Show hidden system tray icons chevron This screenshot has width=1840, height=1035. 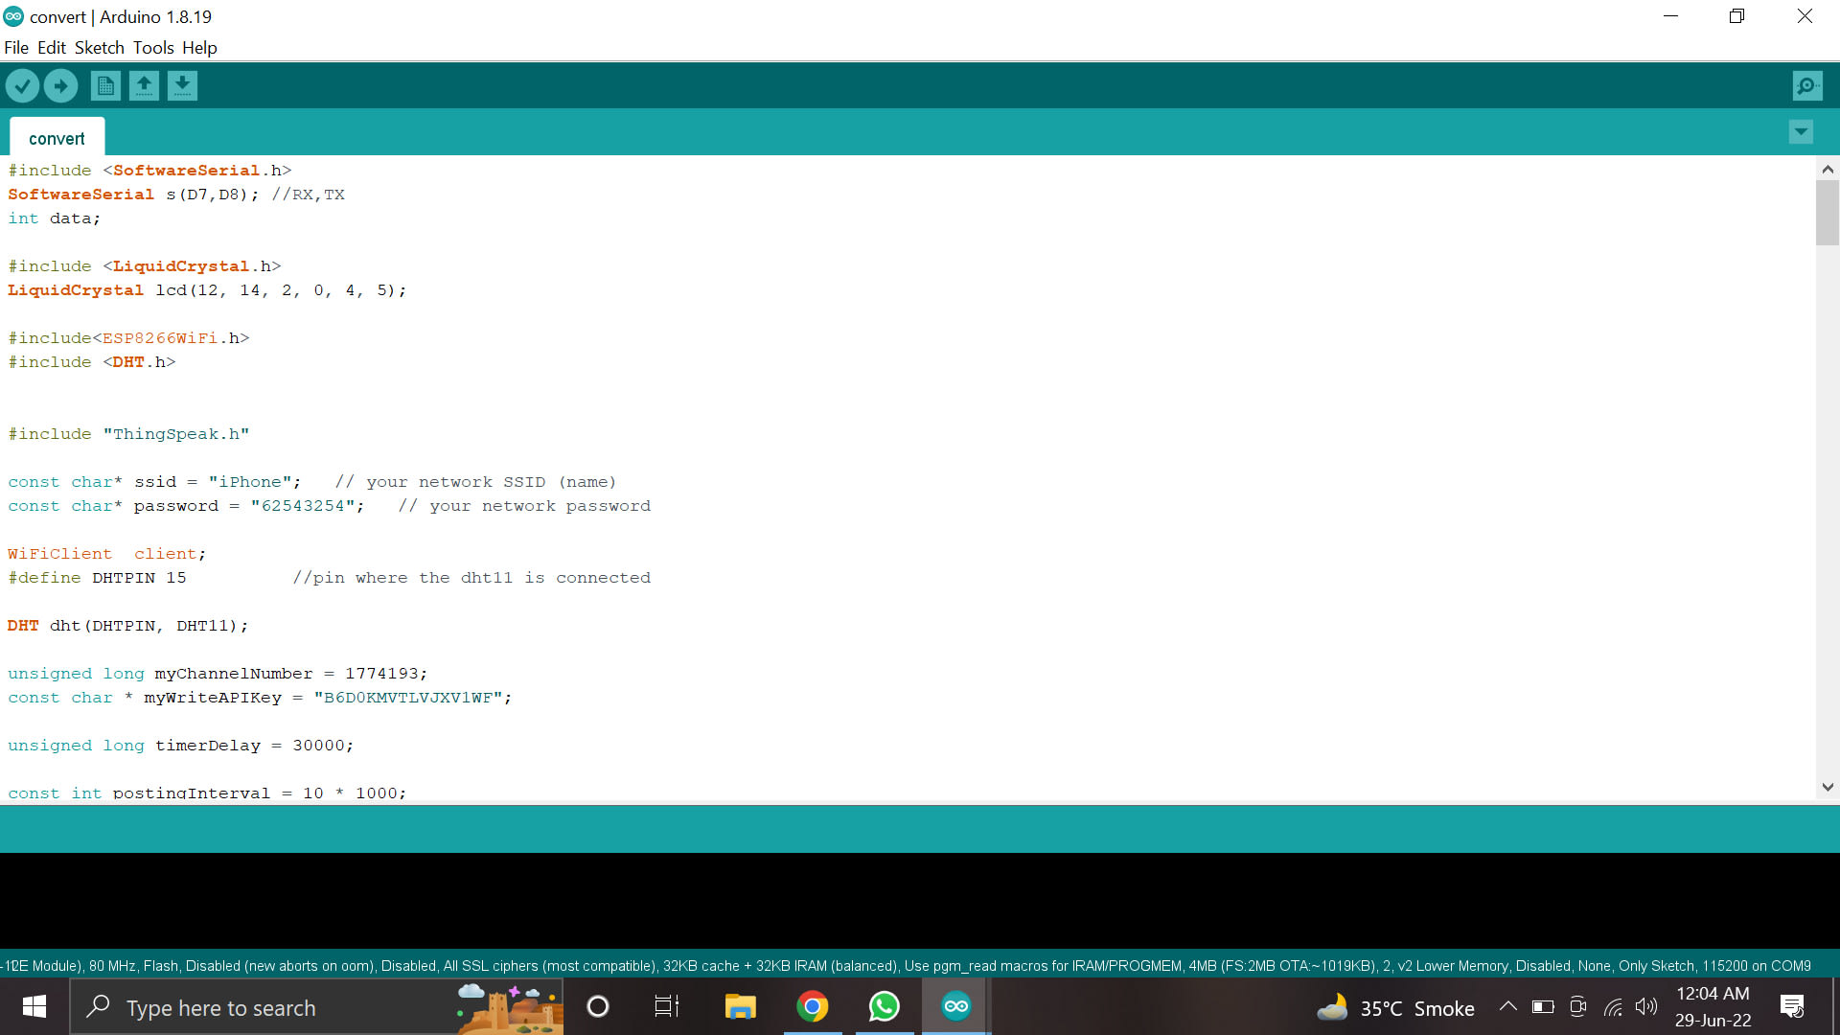1507,1006
